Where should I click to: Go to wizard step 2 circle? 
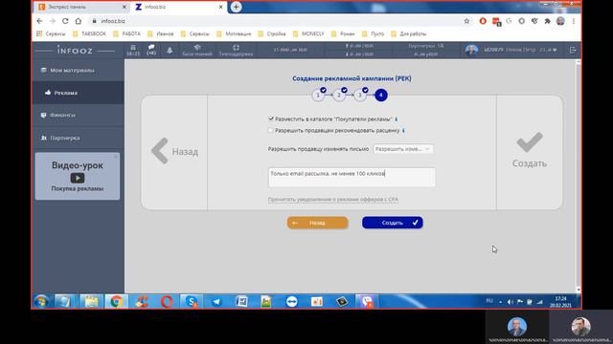pos(339,96)
